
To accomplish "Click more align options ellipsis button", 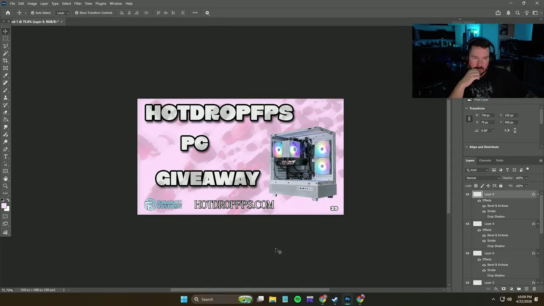I will pos(195,13).
